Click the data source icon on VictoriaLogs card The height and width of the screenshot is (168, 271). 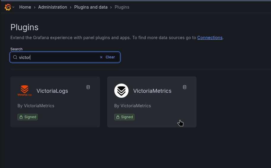point(88,87)
